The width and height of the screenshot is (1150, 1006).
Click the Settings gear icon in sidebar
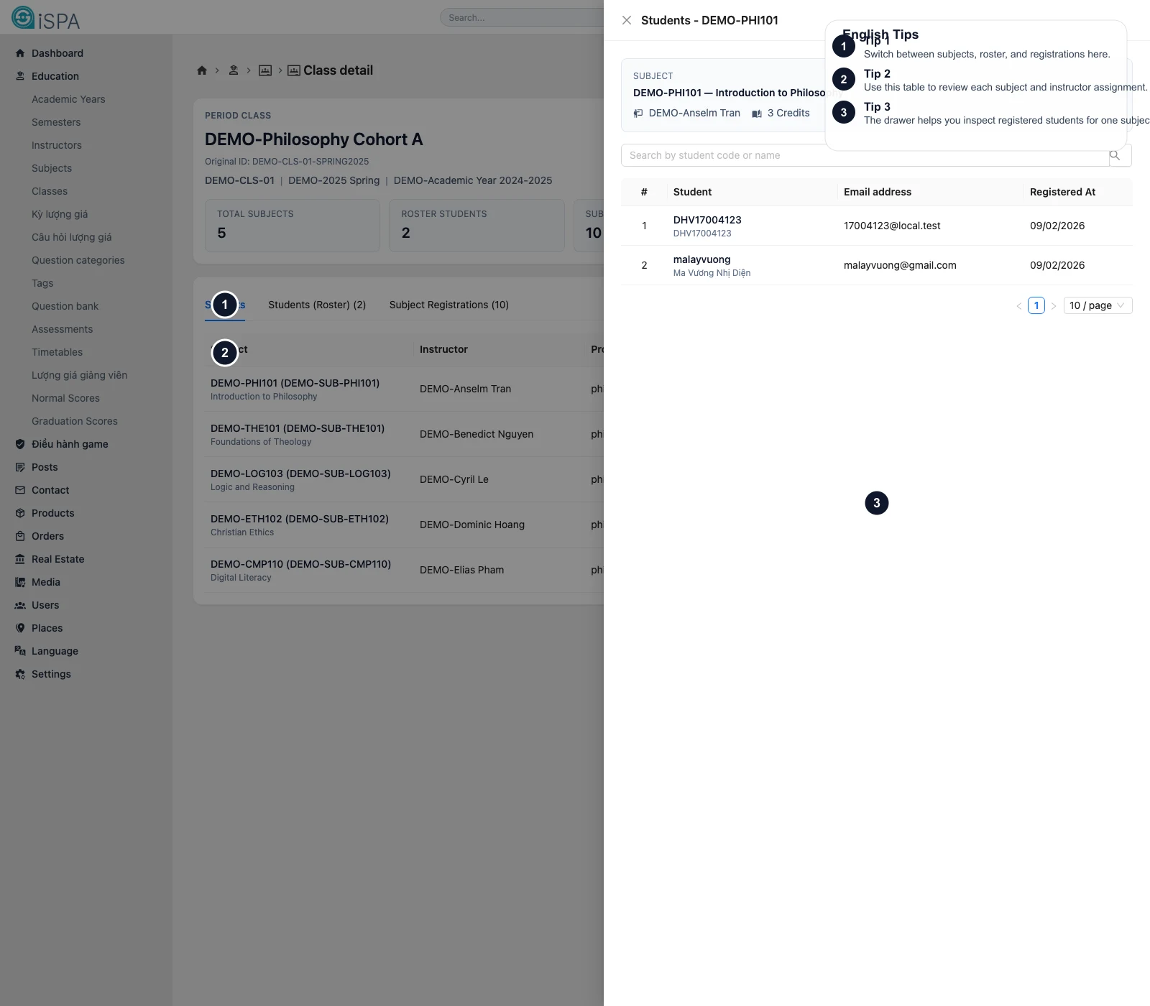click(20, 674)
